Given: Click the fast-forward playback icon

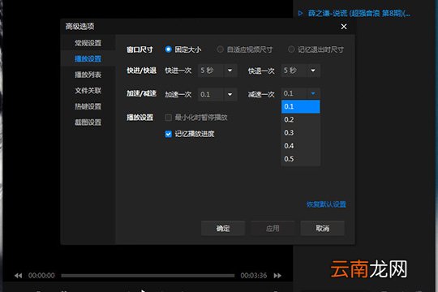Looking at the screenshot, I should pos(277,276).
